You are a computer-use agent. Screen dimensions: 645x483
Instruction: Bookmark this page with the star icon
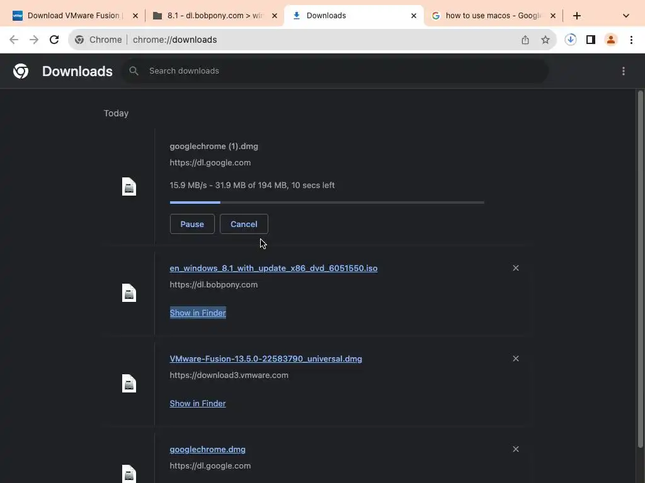pos(545,40)
